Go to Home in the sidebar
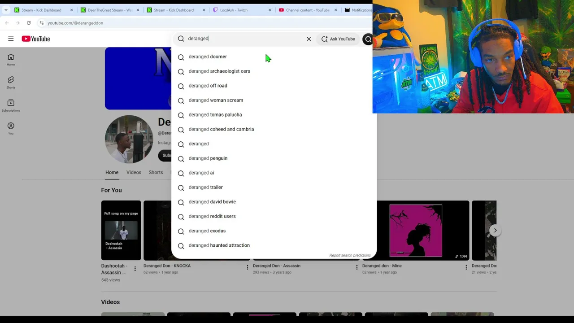This screenshot has width=574, height=323. (11, 60)
